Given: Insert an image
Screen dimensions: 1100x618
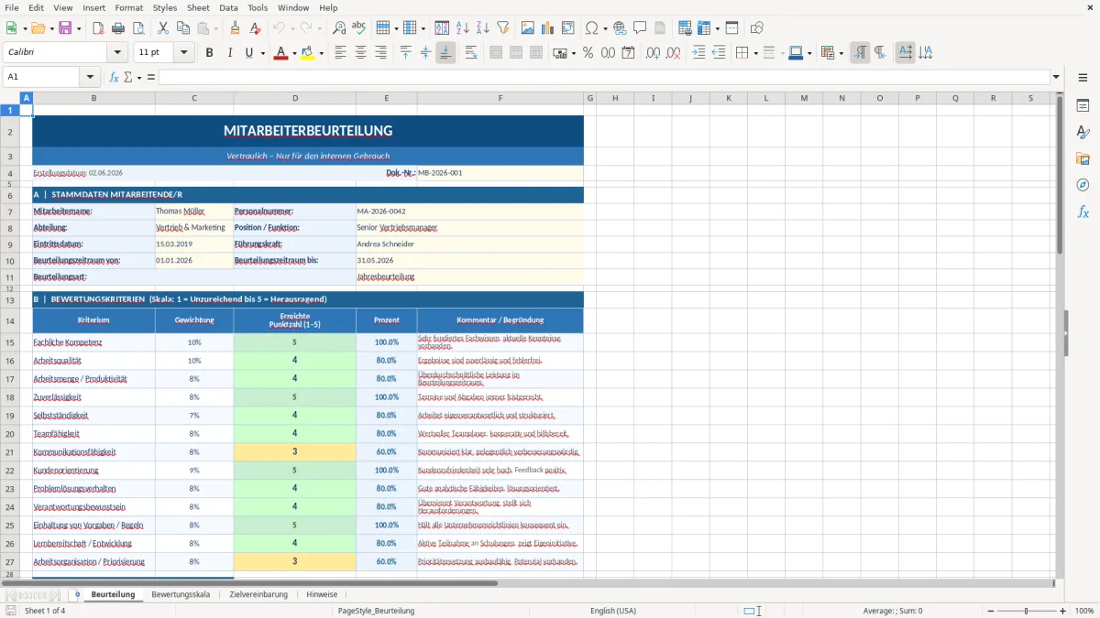Looking at the screenshot, I should (527, 28).
